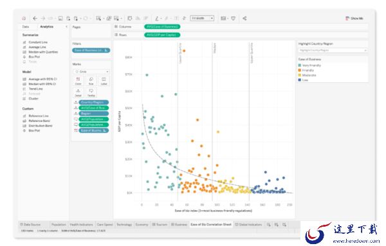
Task: Click the Size button on Marks card
Action: click(91, 80)
